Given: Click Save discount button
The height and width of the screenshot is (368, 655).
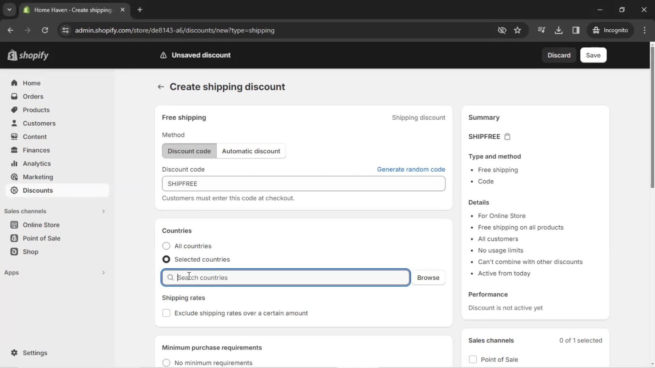Looking at the screenshot, I should tap(593, 55).
